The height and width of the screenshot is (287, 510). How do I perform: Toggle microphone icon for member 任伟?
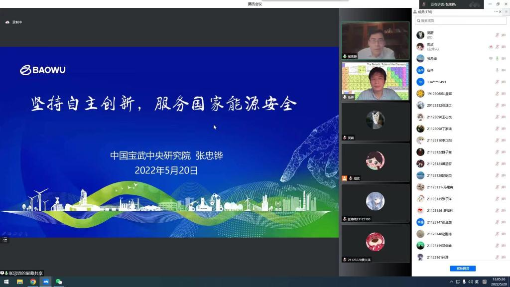point(497,70)
